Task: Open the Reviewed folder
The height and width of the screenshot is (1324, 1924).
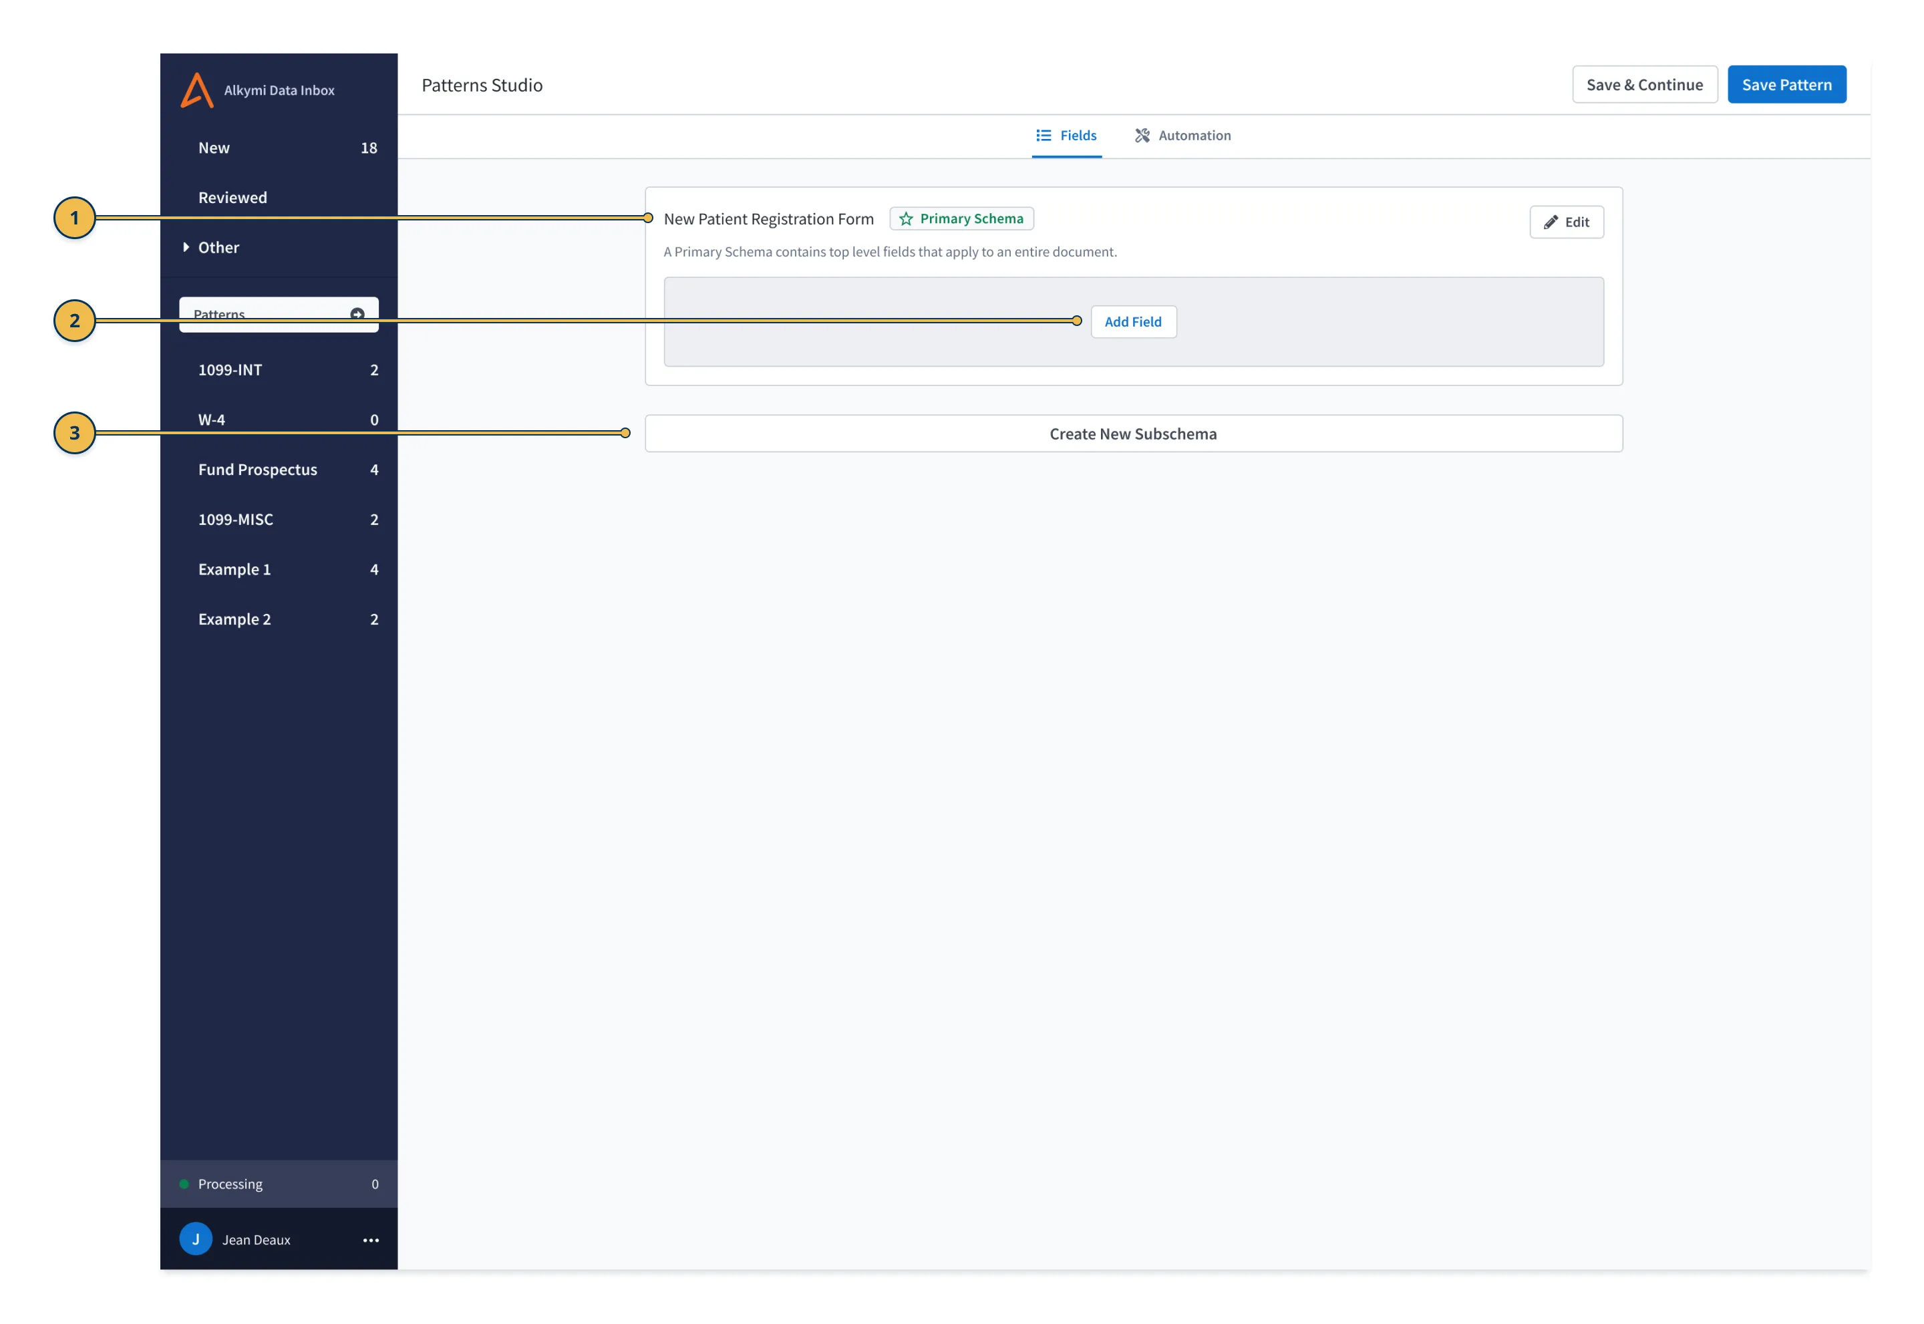Action: [x=279, y=198]
